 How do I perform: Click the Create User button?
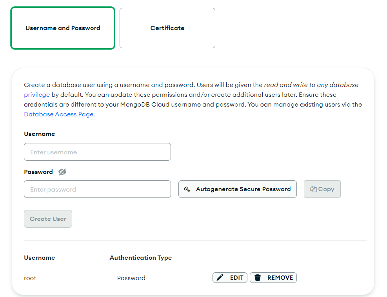tap(48, 219)
